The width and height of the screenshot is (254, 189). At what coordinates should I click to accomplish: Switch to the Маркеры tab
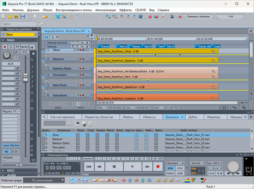[214, 117]
